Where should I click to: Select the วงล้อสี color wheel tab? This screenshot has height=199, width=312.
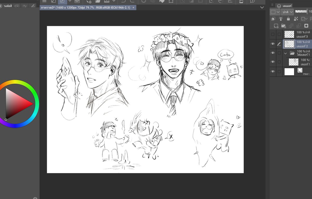pyautogui.click(x=6, y=5)
